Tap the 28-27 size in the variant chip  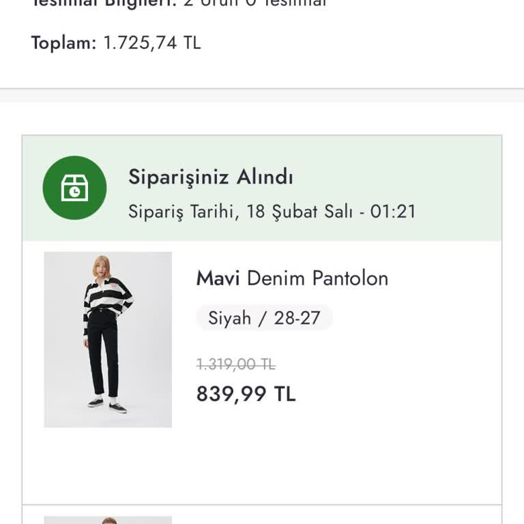(x=297, y=318)
